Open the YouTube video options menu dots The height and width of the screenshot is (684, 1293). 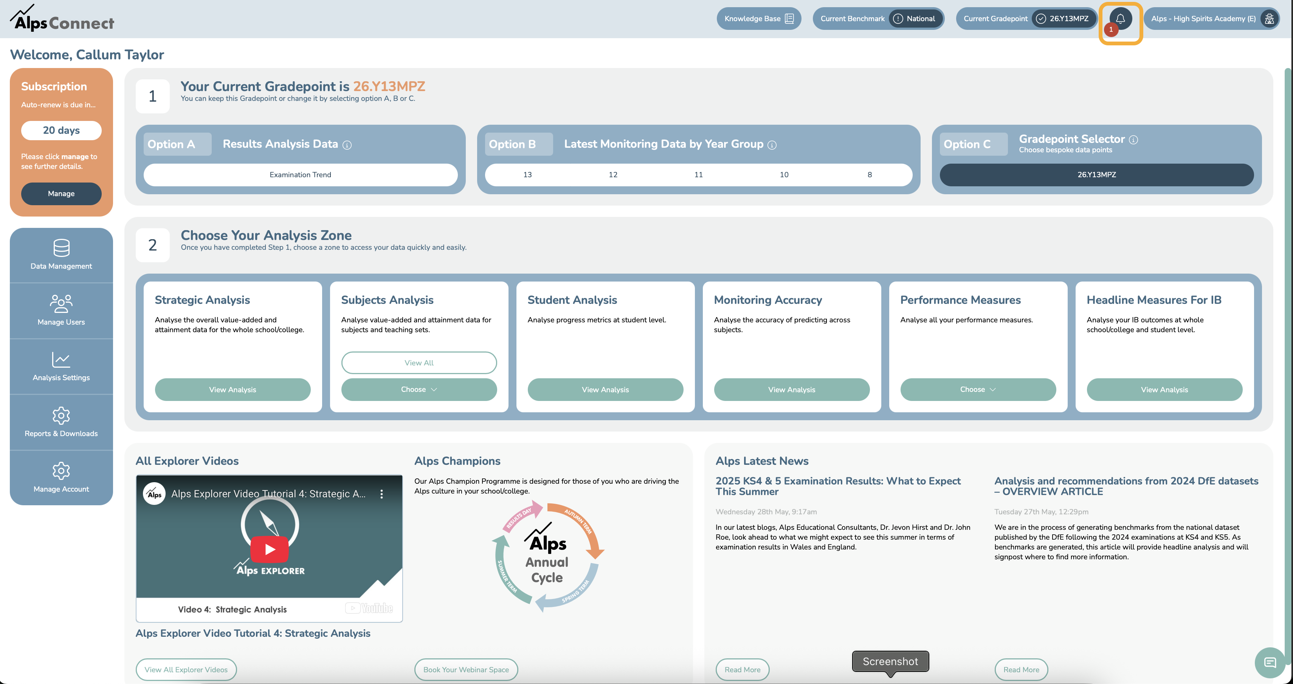coord(381,494)
